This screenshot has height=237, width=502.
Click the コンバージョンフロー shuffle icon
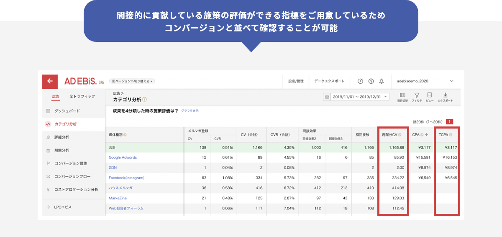point(48,177)
